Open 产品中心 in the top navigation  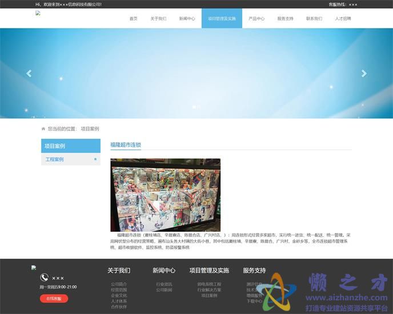256,19
